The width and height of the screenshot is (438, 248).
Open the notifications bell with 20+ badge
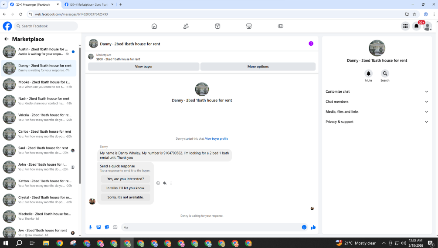coord(417,26)
